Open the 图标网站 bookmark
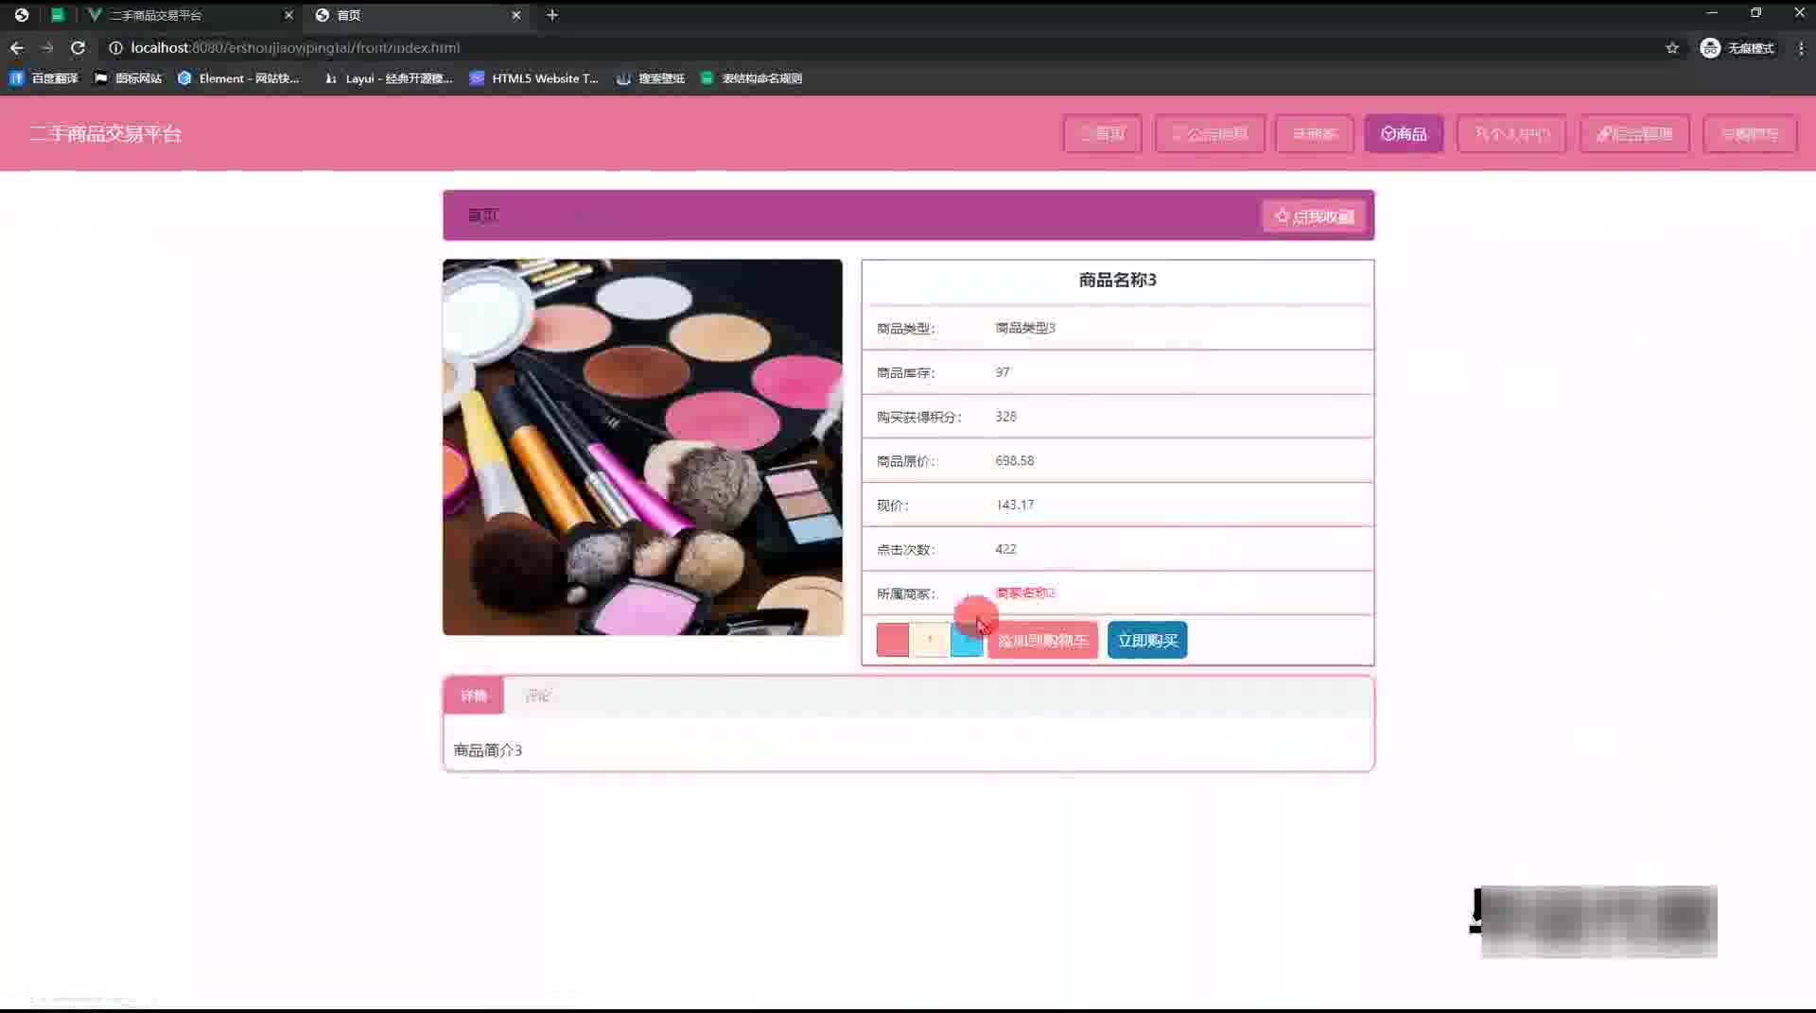Screen dimensions: 1816x1013 (129, 78)
